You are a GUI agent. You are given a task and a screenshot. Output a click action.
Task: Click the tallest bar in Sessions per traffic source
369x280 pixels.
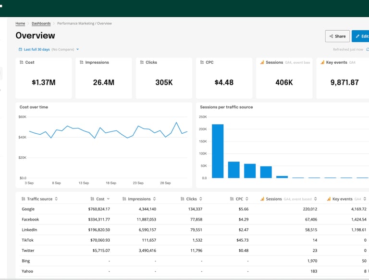(218, 151)
